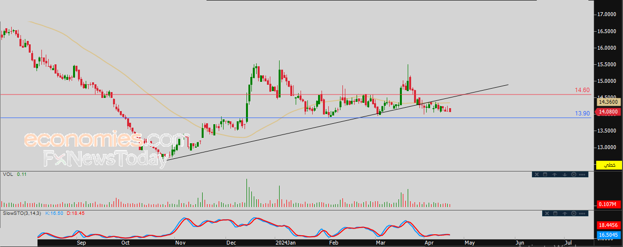This screenshot has width=623, height=247.
Task: Click the red 0.107M volume tag
Action: click(609, 204)
